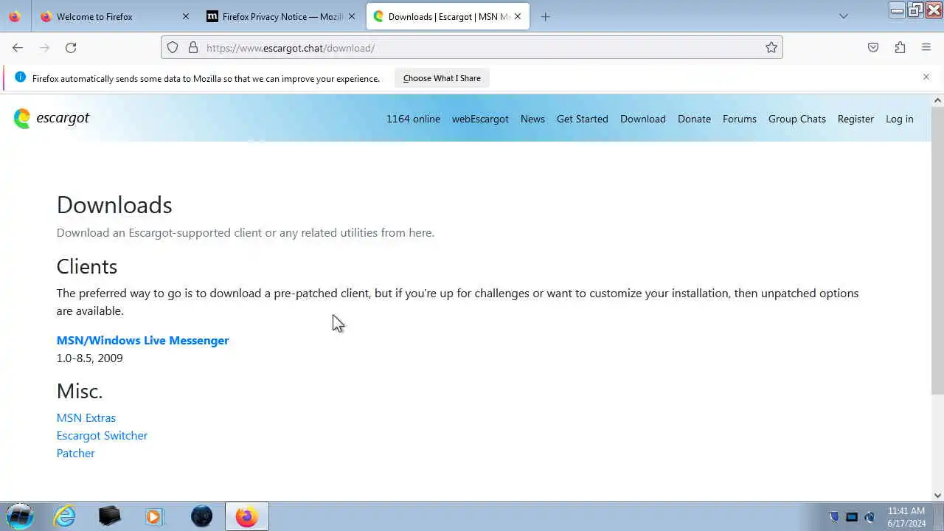
Task: Open the Group Chats navigation item
Action: point(797,119)
